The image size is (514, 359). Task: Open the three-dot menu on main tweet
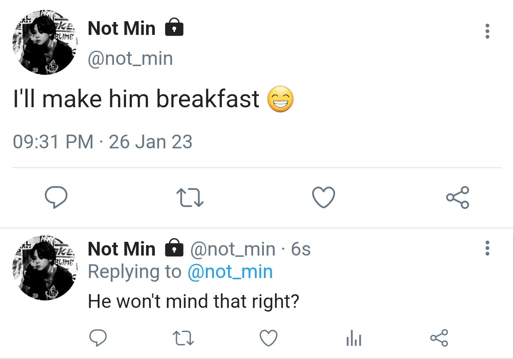[x=487, y=31]
